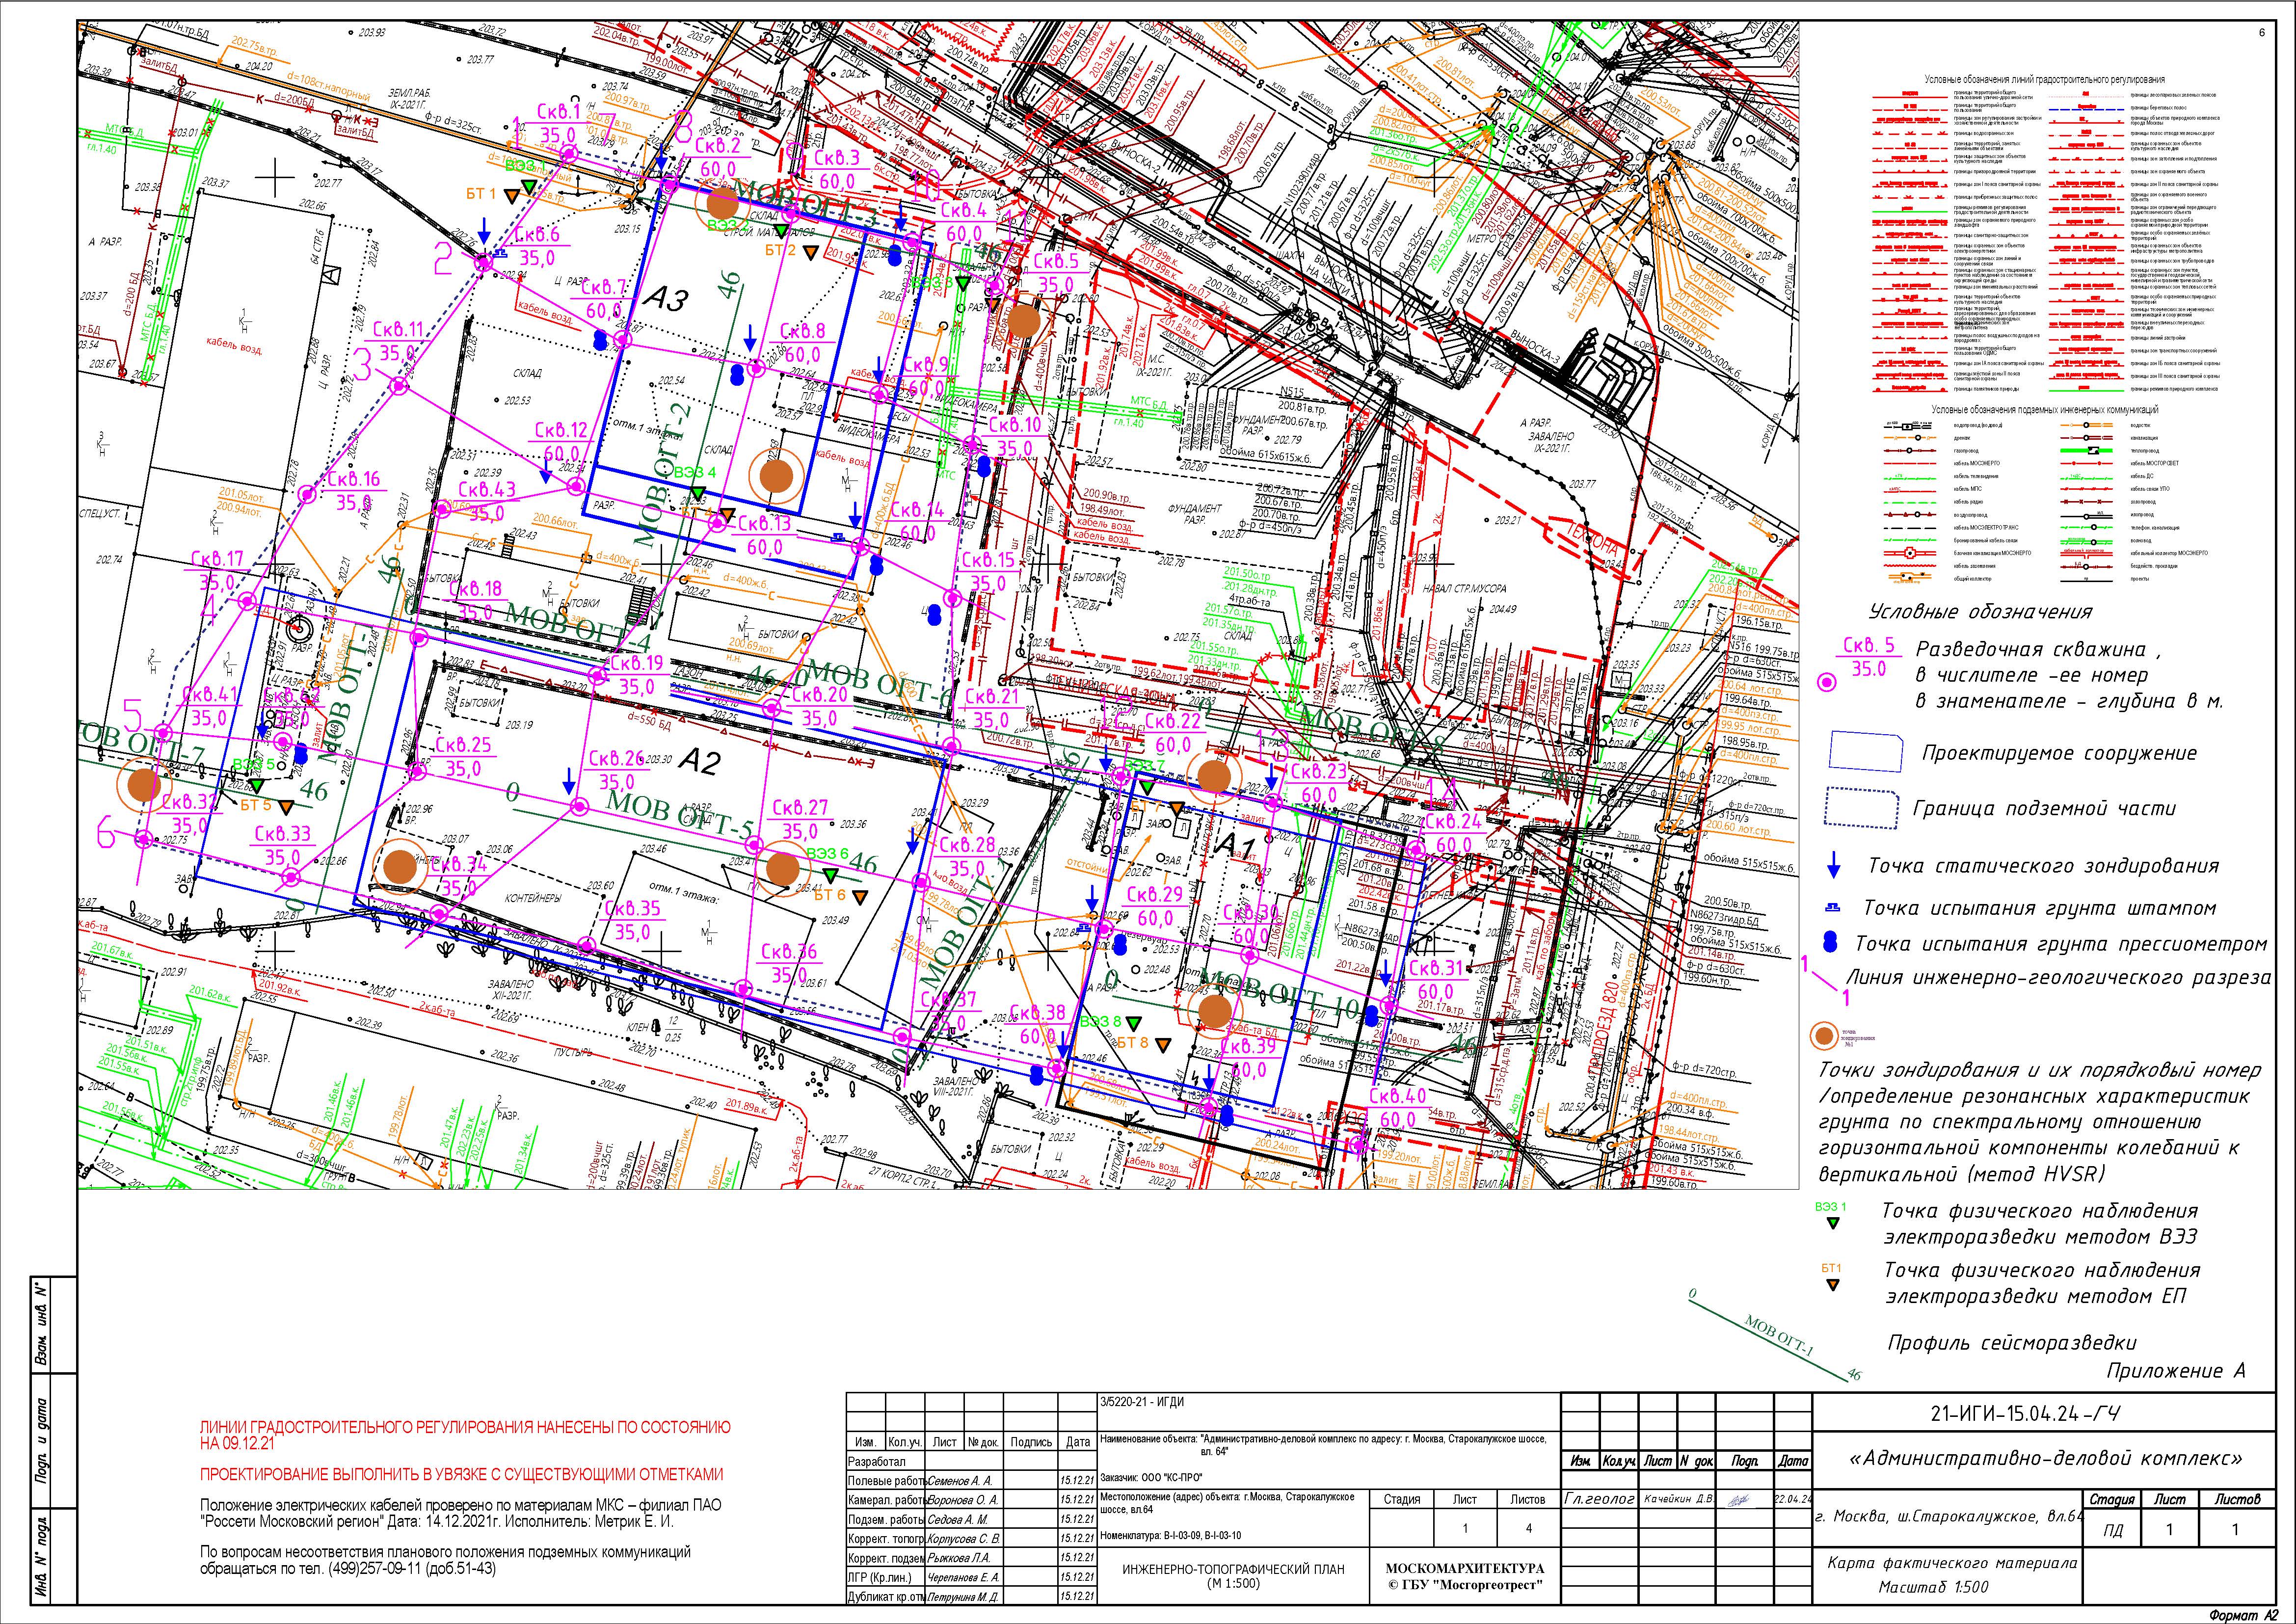Click the orange БТ1 triangle in the legend
The height and width of the screenshot is (1624, 2296).
click(1832, 1285)
